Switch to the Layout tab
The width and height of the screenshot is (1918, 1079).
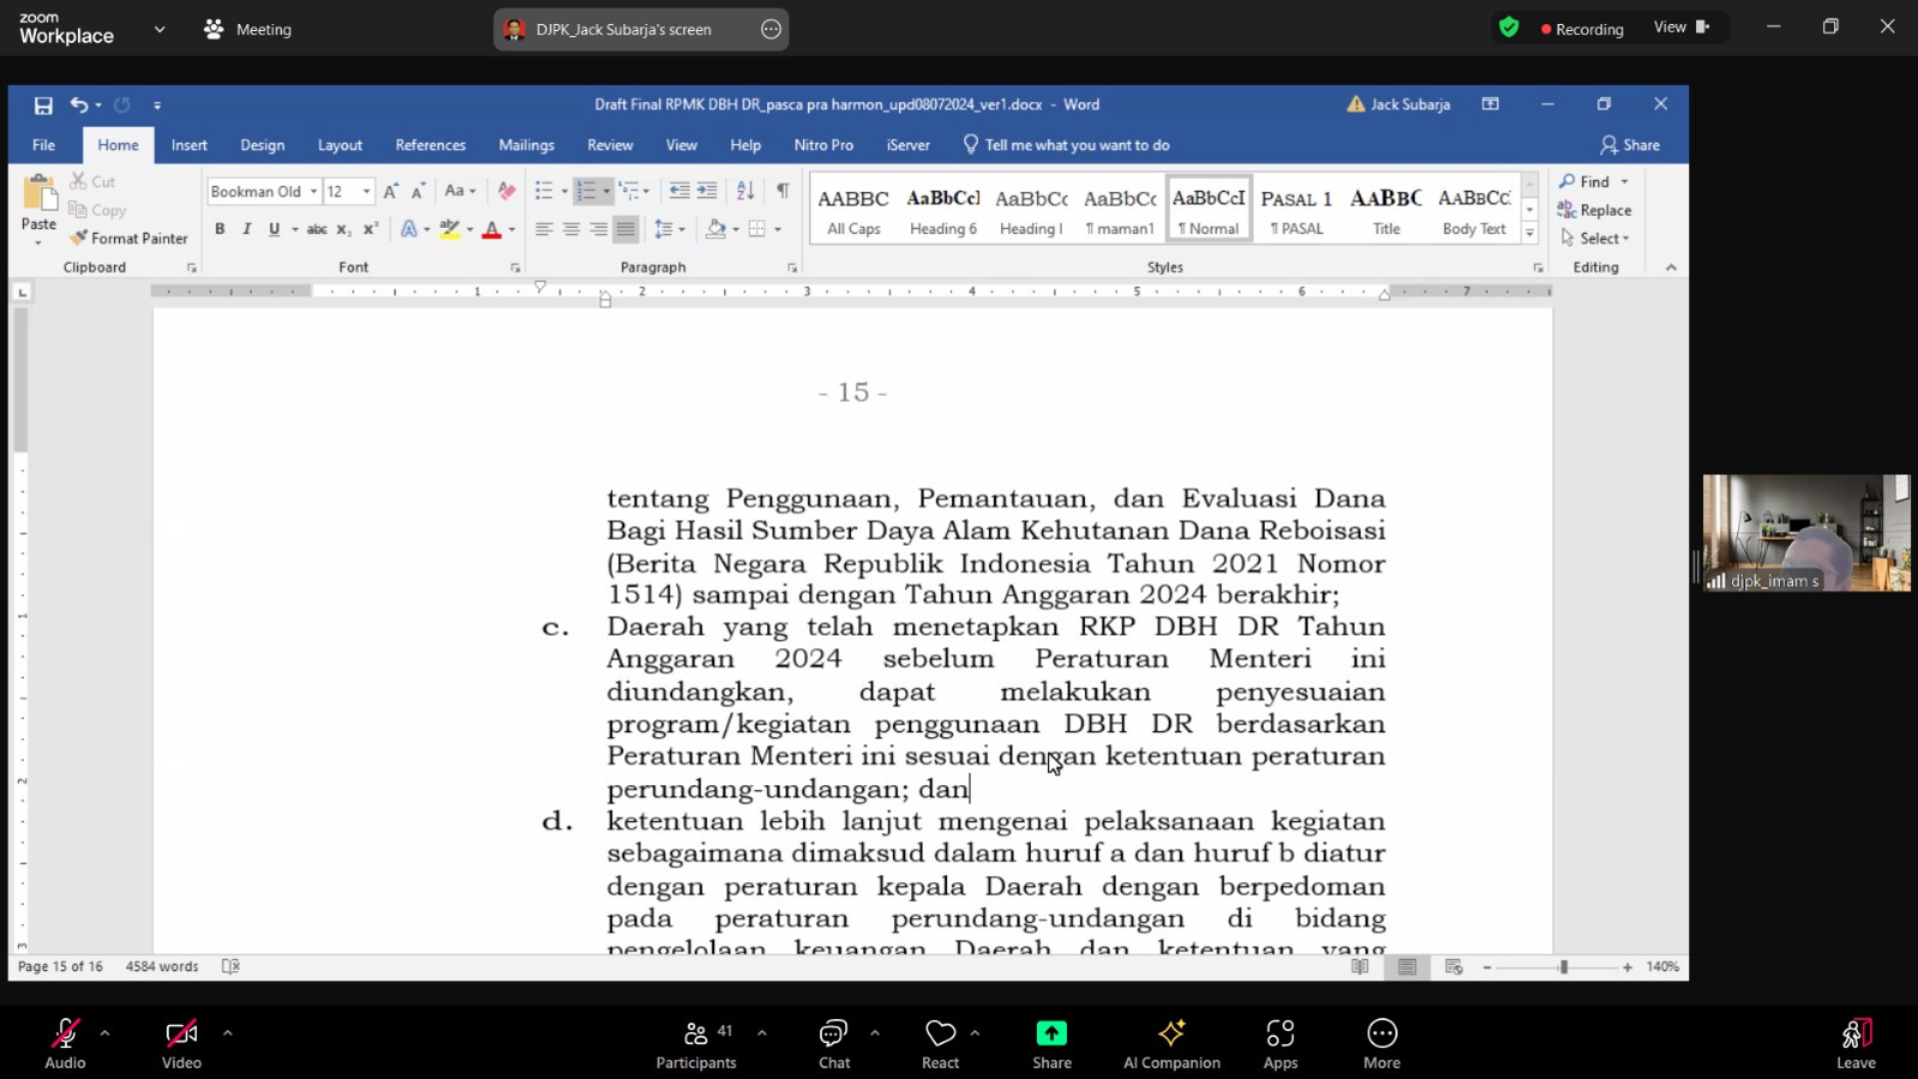pos(340,145)
